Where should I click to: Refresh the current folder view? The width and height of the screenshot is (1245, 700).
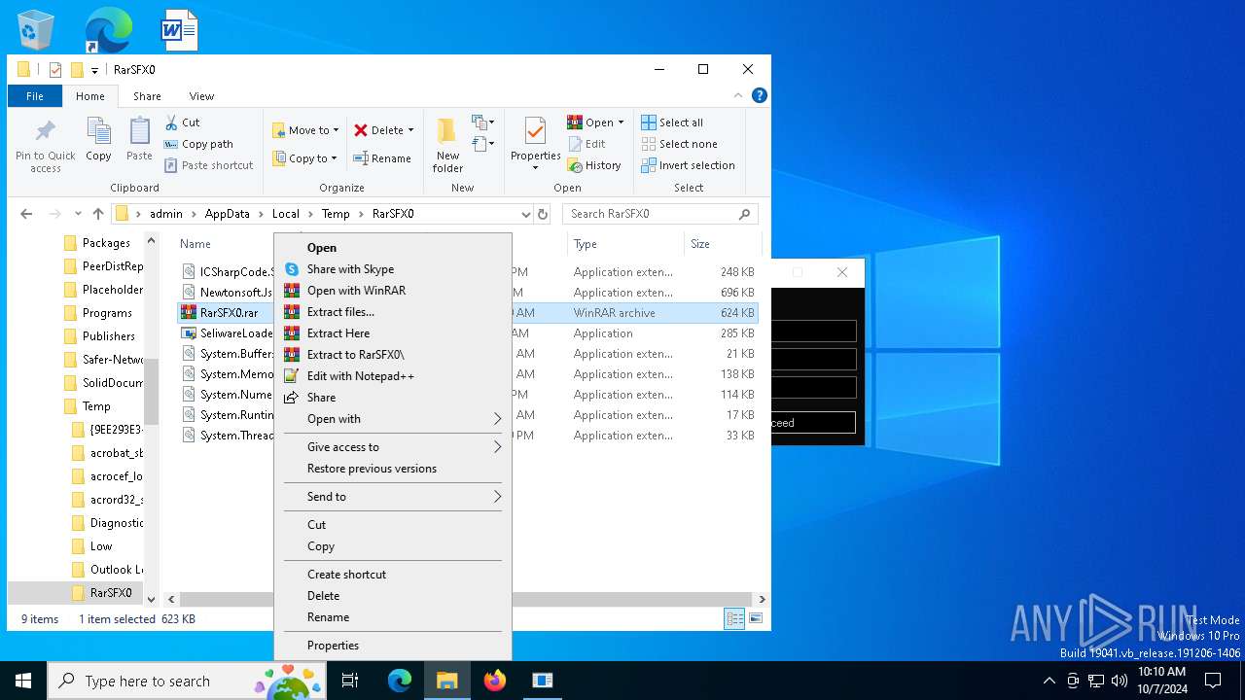click(543, 214)
